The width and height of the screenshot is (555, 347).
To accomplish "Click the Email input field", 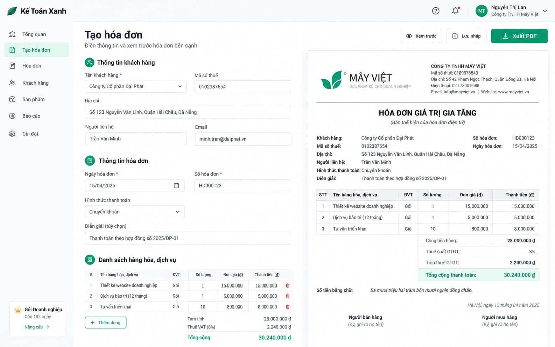I will pos(243,139).
